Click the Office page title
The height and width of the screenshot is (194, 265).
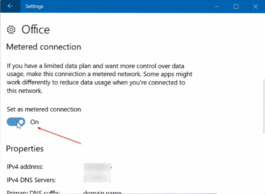coord(36,30)
